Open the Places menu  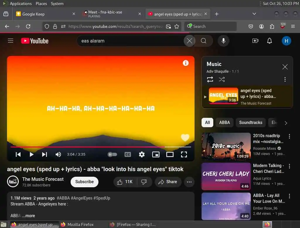(41, 4)
